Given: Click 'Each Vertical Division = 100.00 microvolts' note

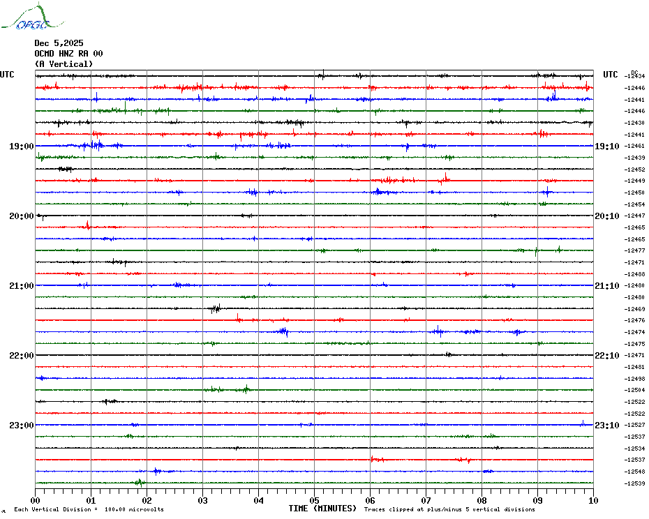Looking at the screenshot, I should [89, 509].
